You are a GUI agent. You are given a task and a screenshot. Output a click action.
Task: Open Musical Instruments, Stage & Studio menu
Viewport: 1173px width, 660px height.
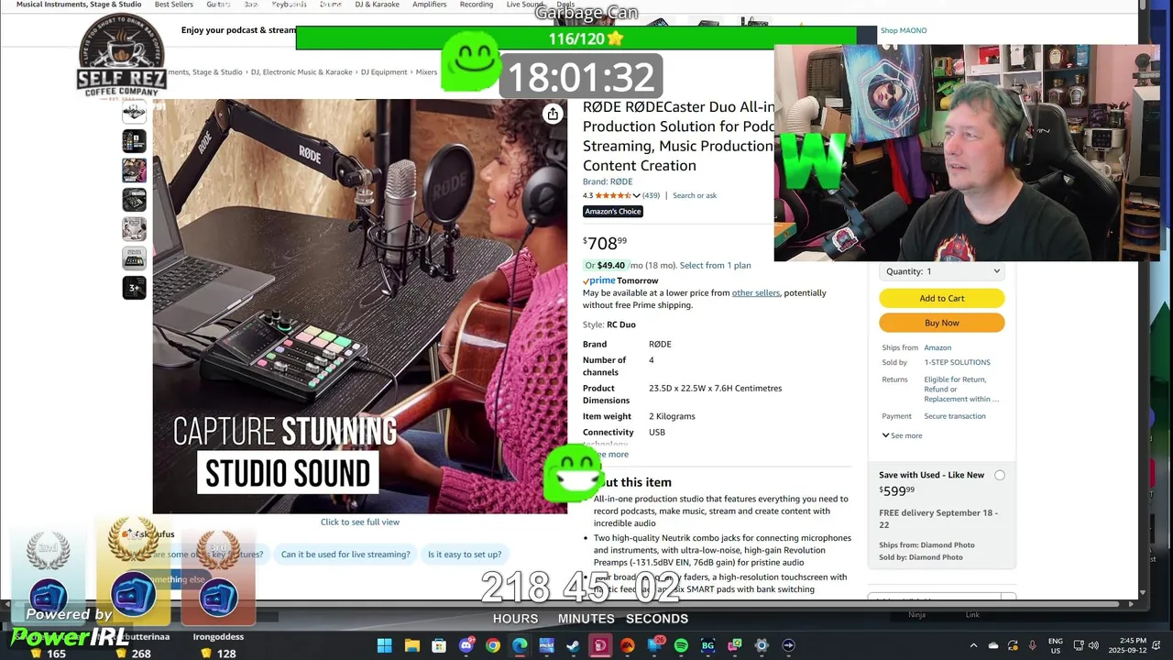point(79,5)
